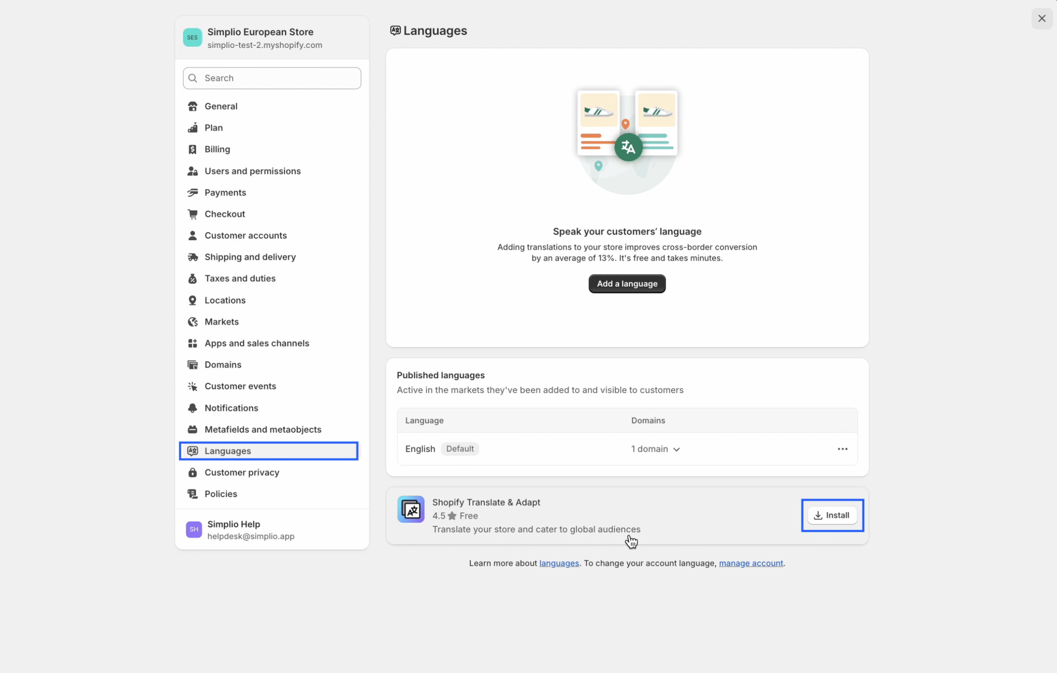
Task: Open the English language three-dot menu
Action: [842, 449]
